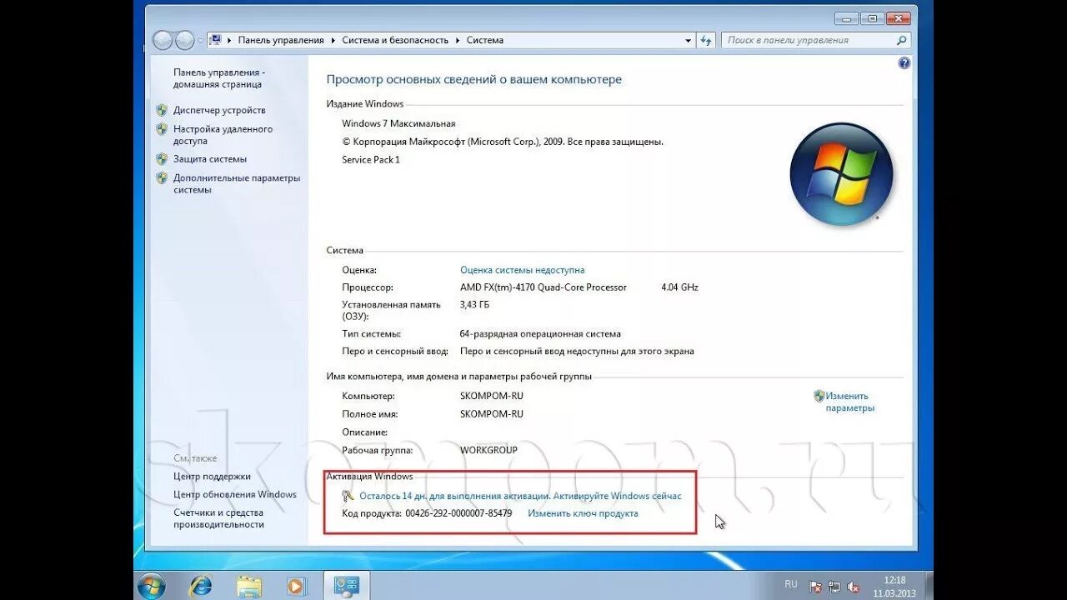Click Изменить параметры link

[849, 402]
